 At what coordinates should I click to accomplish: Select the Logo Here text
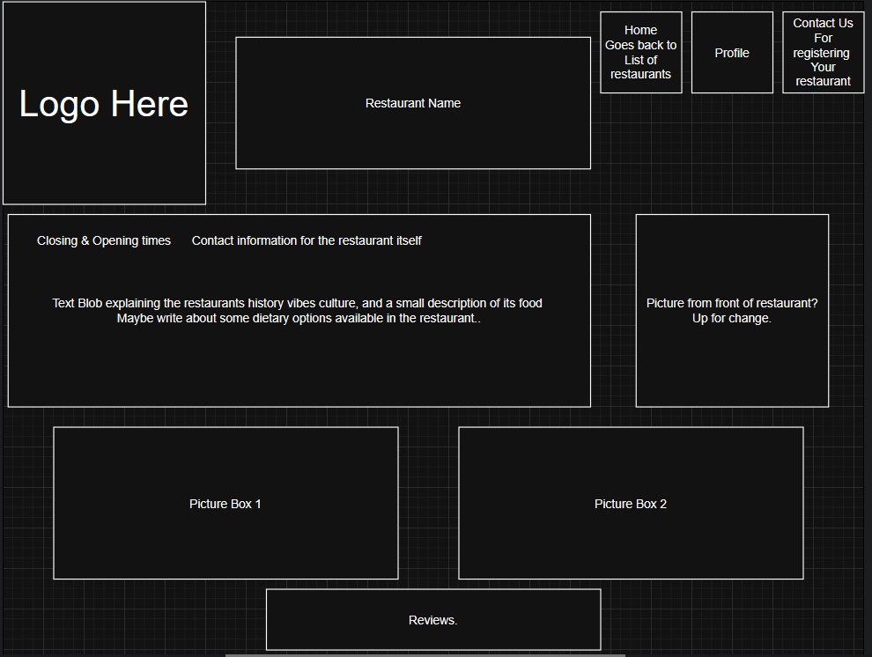(x=103, y=103)
